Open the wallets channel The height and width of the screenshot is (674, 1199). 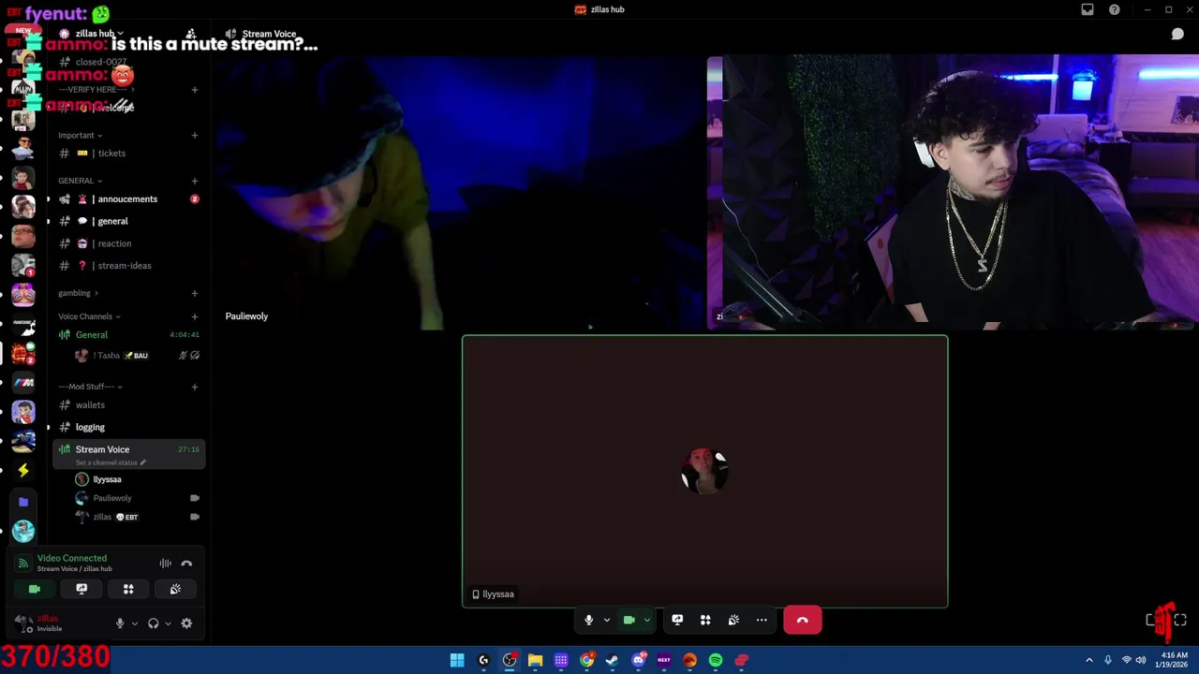[x=128, y=405]
